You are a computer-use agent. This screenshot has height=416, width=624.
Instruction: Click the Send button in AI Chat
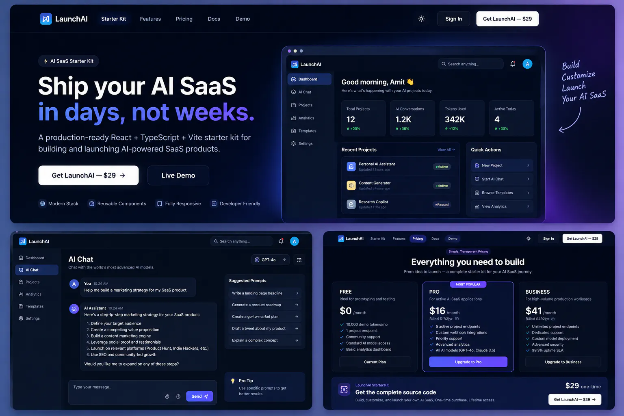199,396
